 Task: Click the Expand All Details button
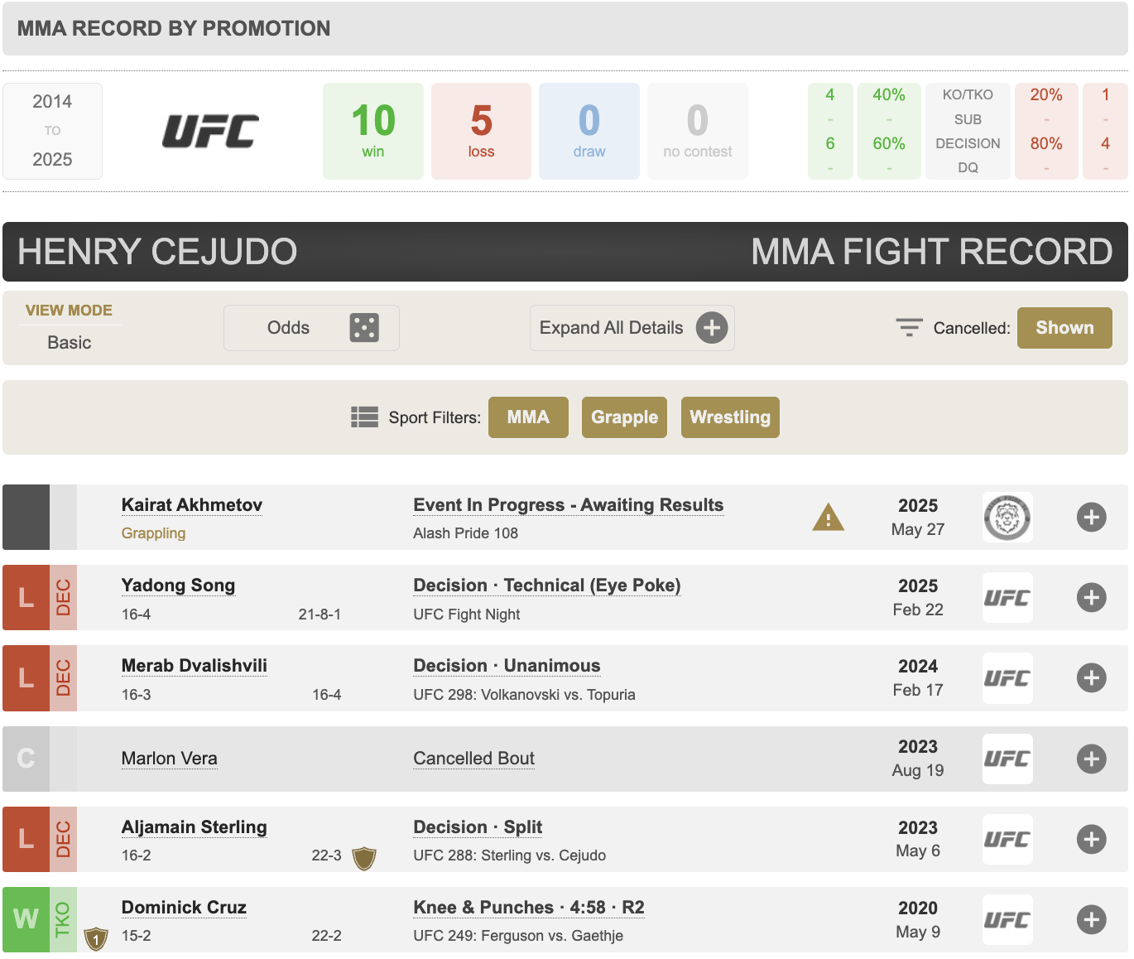point(632,328)
